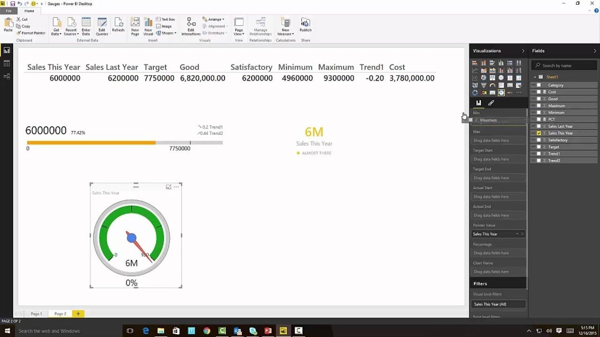Screen dimensions: 600x337
Task: Select the stacked column chart visualization
Action: [483, 63]
